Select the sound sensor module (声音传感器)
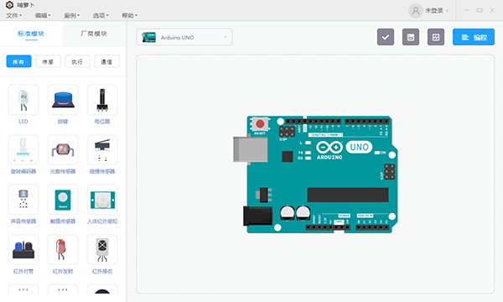503x302 pixels. [23, 200]
